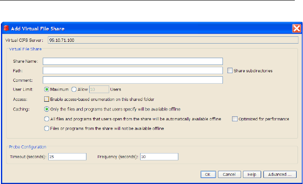
Task: Close the Add Virtual File Share dialog
Action: 296,28
